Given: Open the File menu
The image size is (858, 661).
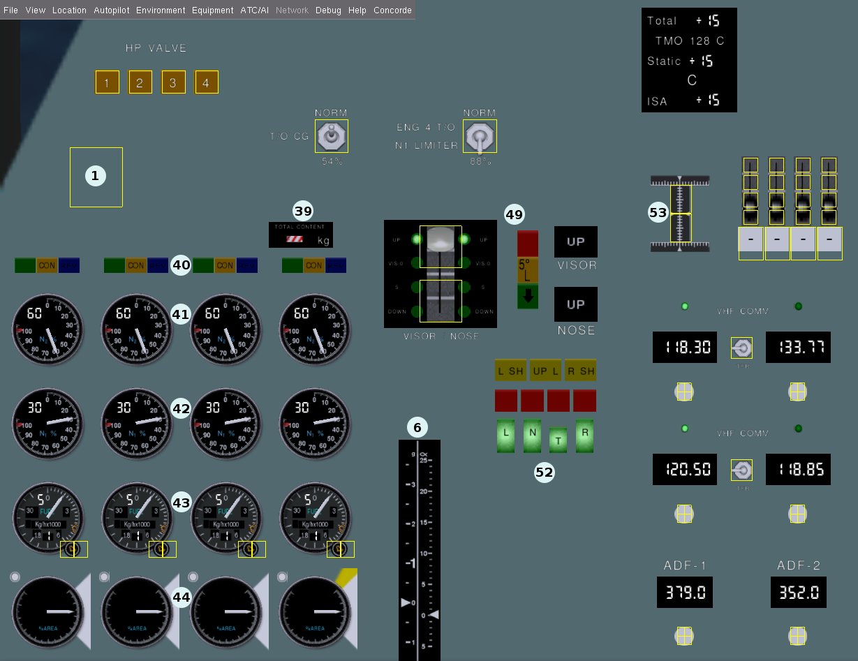Looking at the screenshot, I should (x=11, y=10).
